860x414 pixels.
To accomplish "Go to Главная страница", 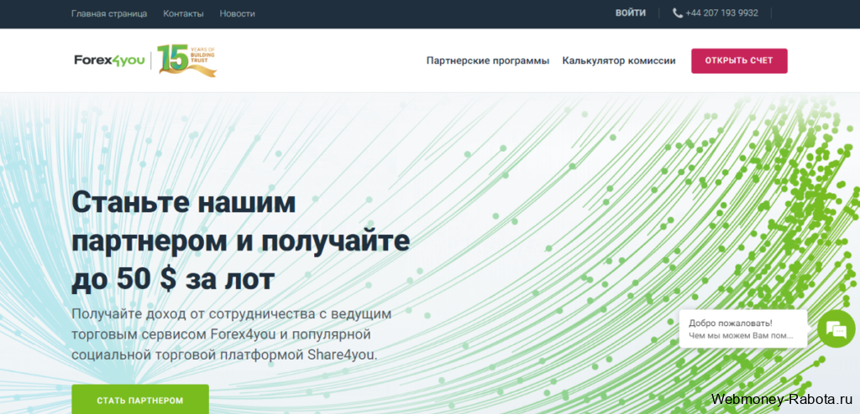I will 109,13.
